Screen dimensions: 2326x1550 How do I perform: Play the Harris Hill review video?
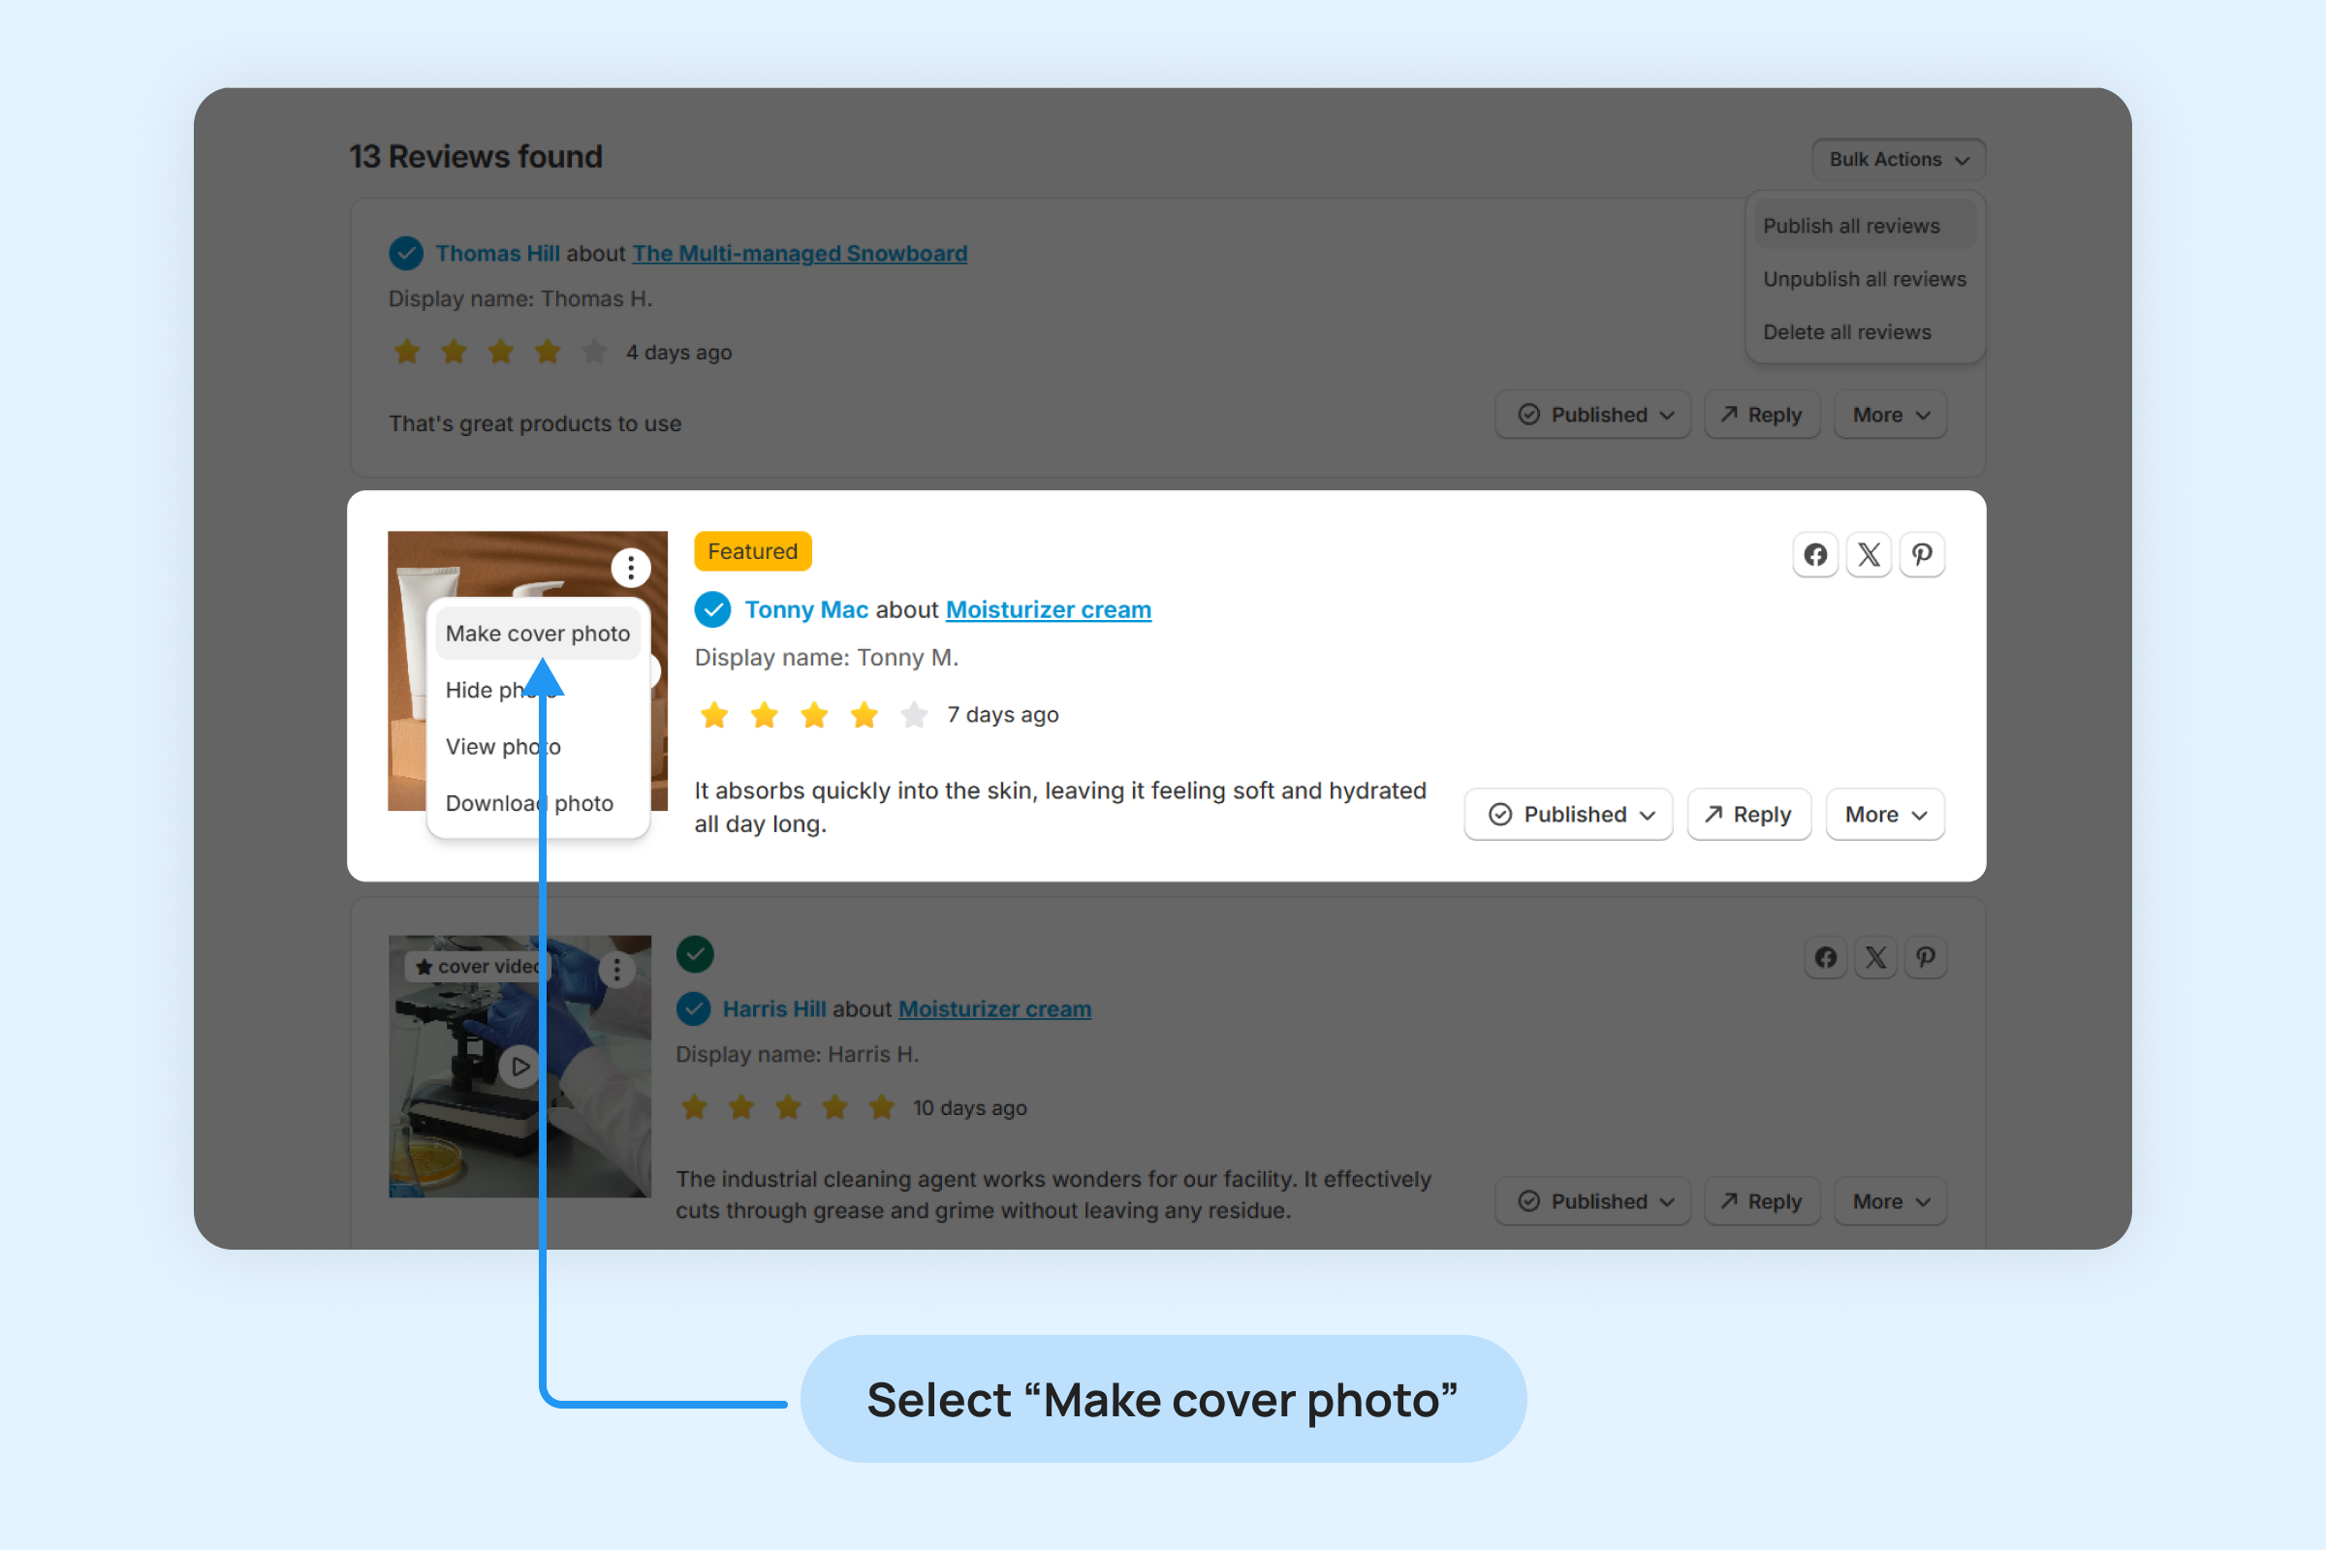[520, 1067]
